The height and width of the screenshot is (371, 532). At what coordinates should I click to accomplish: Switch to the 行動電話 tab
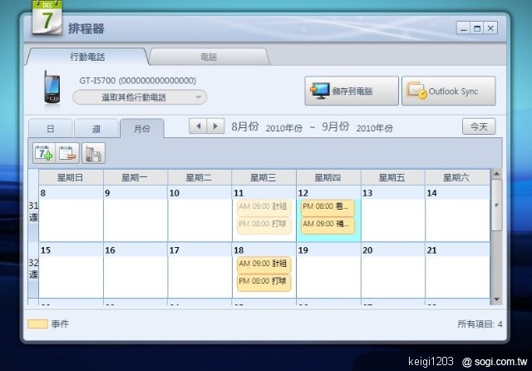(86, 57)
